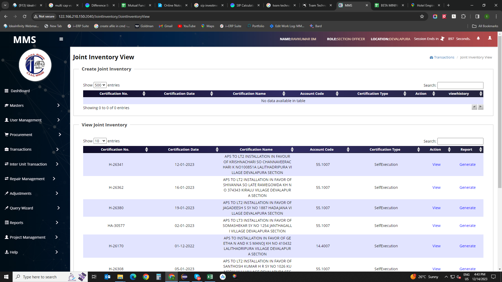Focus Search field in View Joint Inventory
This screenshot has height=282, width=502.
point(460,141)
